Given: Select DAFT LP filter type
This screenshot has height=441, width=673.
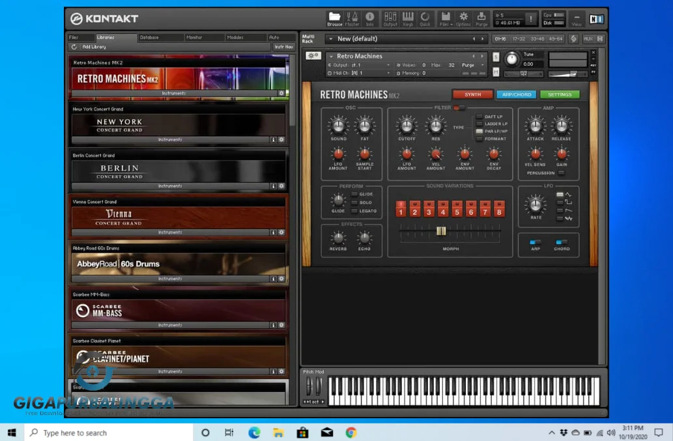Looking at the screenshot, I should pos(480,117).
